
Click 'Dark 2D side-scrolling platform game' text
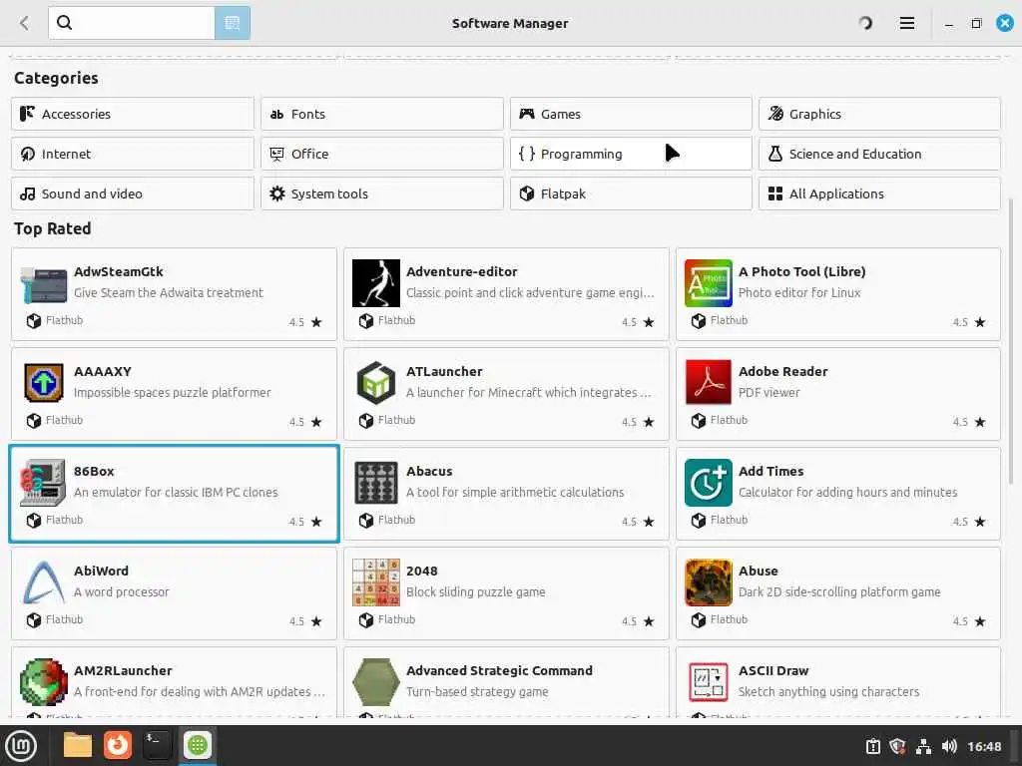(838, 591)
